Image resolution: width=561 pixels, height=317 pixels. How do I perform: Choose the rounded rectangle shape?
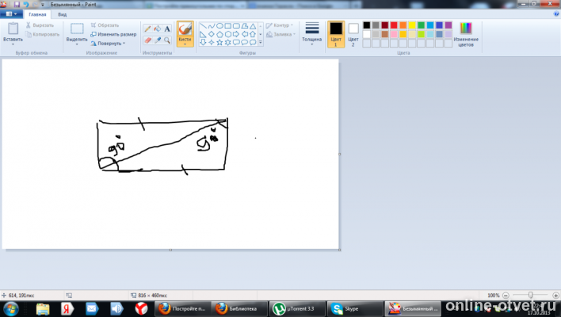pyautogui.click(x=236, y=26)
